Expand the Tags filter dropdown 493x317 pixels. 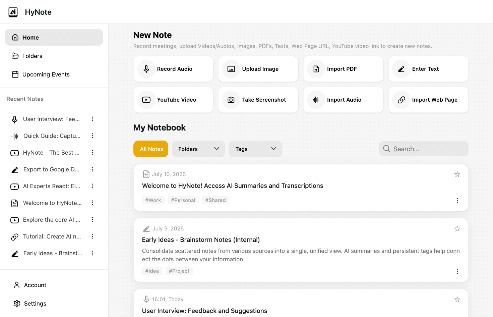(255, 149)
